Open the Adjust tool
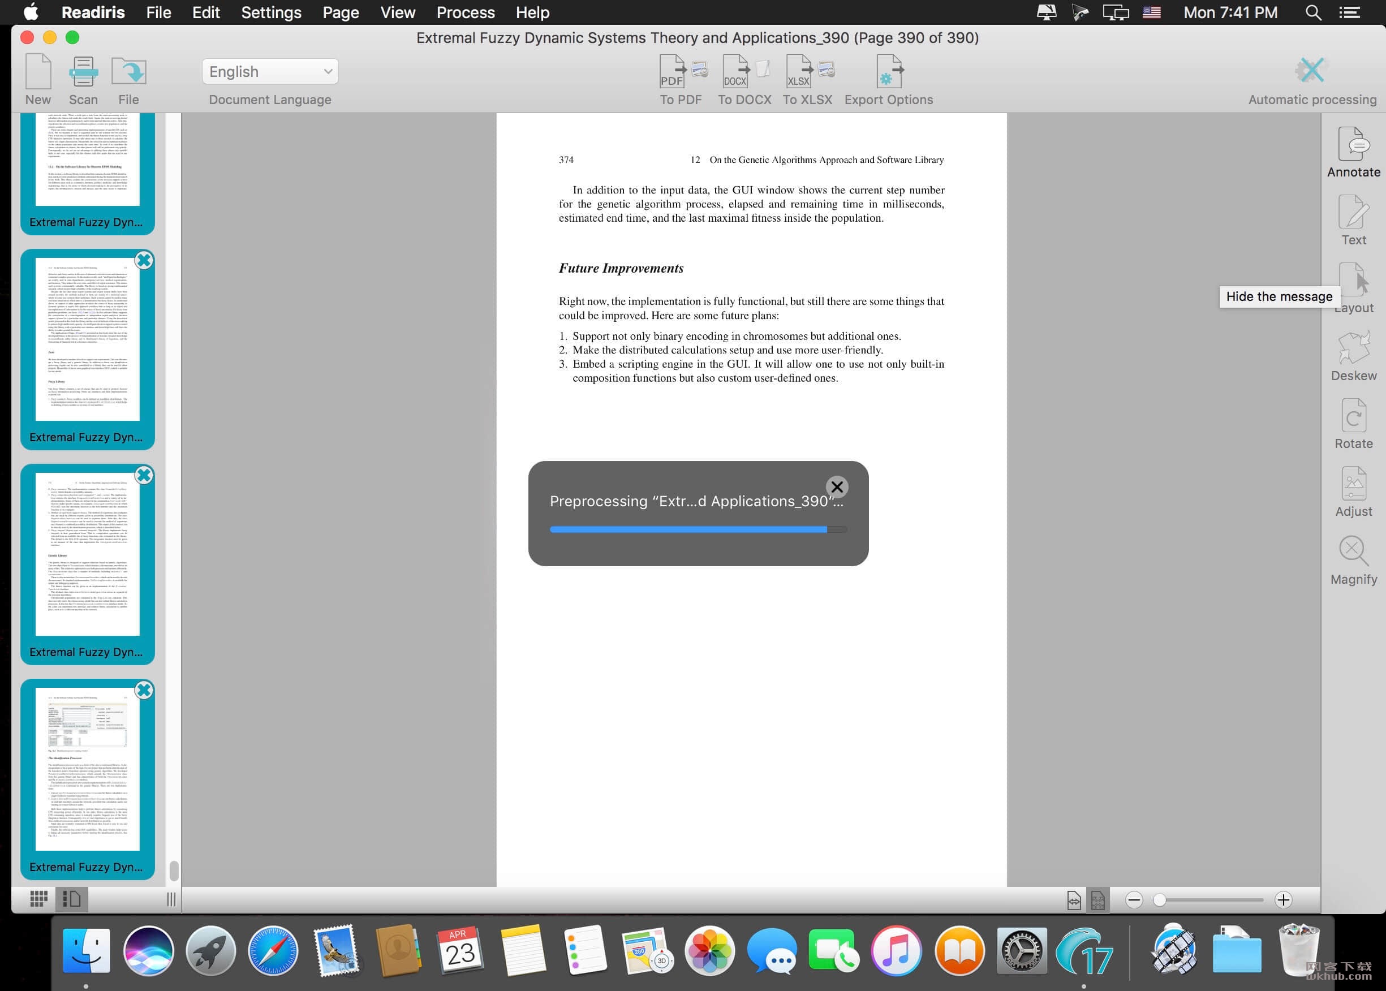The image size is (1386, 991). [x=1354, y=492]
